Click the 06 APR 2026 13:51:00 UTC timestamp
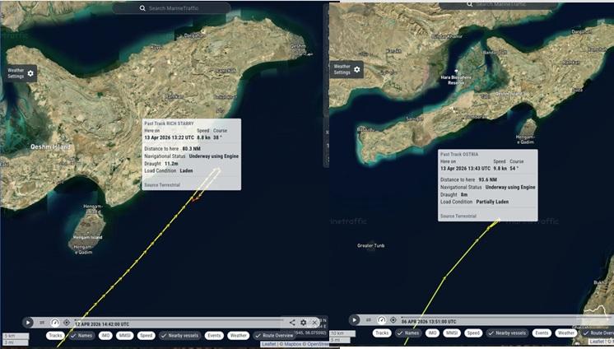Screen dimensions: 614x349 pyautogui.click(x=429, y=321)
